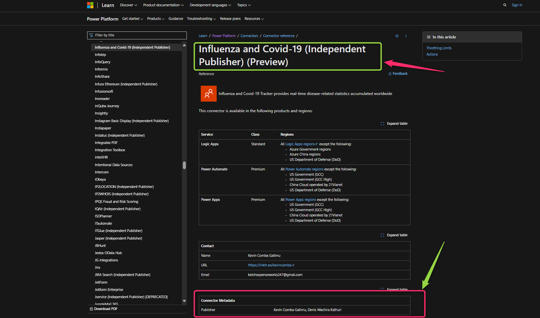Viewport: 540px width, 318px height.
Task: Select Infusionsoft in the sidebar
Action: click(x=104, y=91)
